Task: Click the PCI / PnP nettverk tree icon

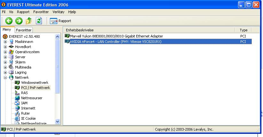Action: click(17, 88)
